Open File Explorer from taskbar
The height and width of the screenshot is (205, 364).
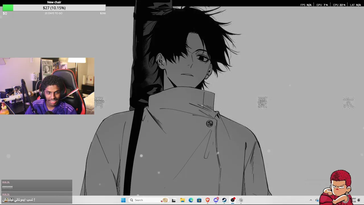pos(182,200)
